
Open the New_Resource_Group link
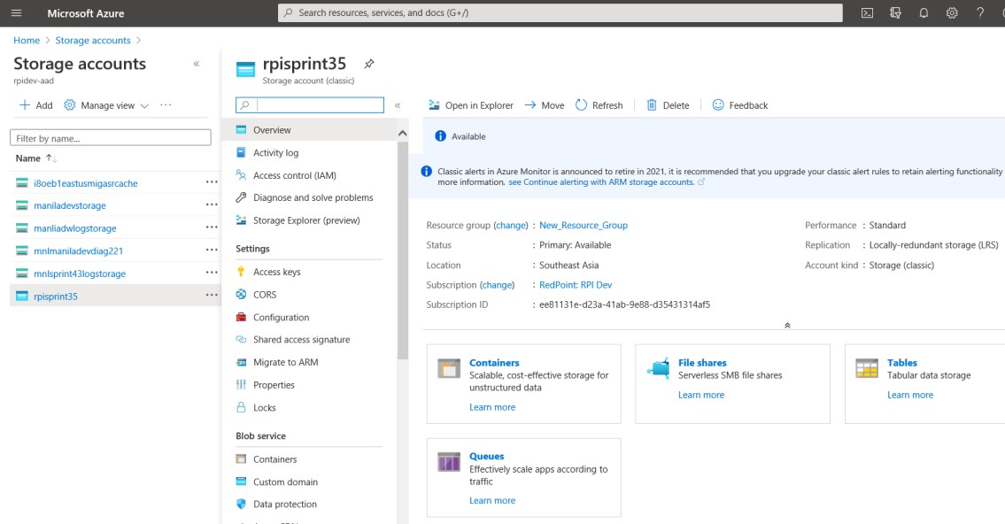coord(583,226)
